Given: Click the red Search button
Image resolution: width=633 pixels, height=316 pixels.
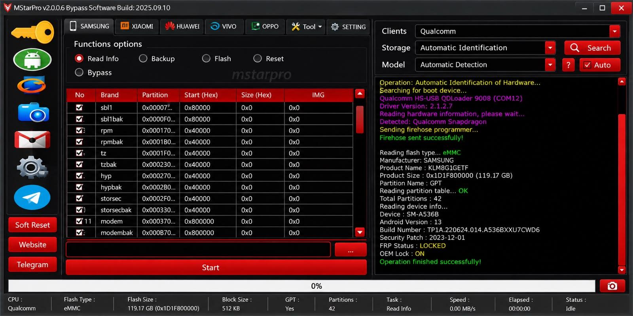Looking at the screenshot, I should (592, 48).
